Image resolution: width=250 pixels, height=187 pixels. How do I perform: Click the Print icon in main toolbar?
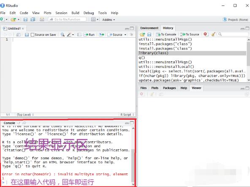pos(42,19)
